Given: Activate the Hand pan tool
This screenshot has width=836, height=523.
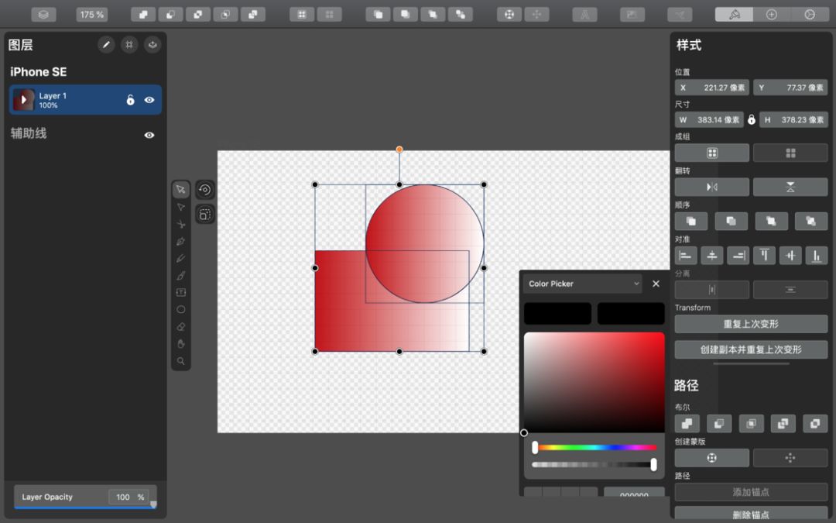Looking at the screenshot, I should coord(180,344).
